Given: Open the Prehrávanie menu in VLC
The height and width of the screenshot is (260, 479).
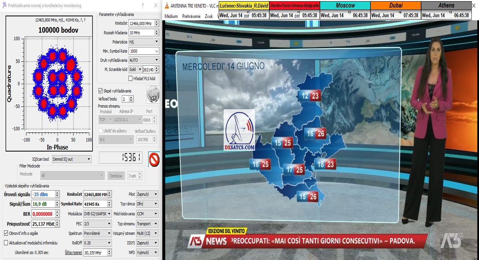Looking at the screenshot, I should [191, 16].
